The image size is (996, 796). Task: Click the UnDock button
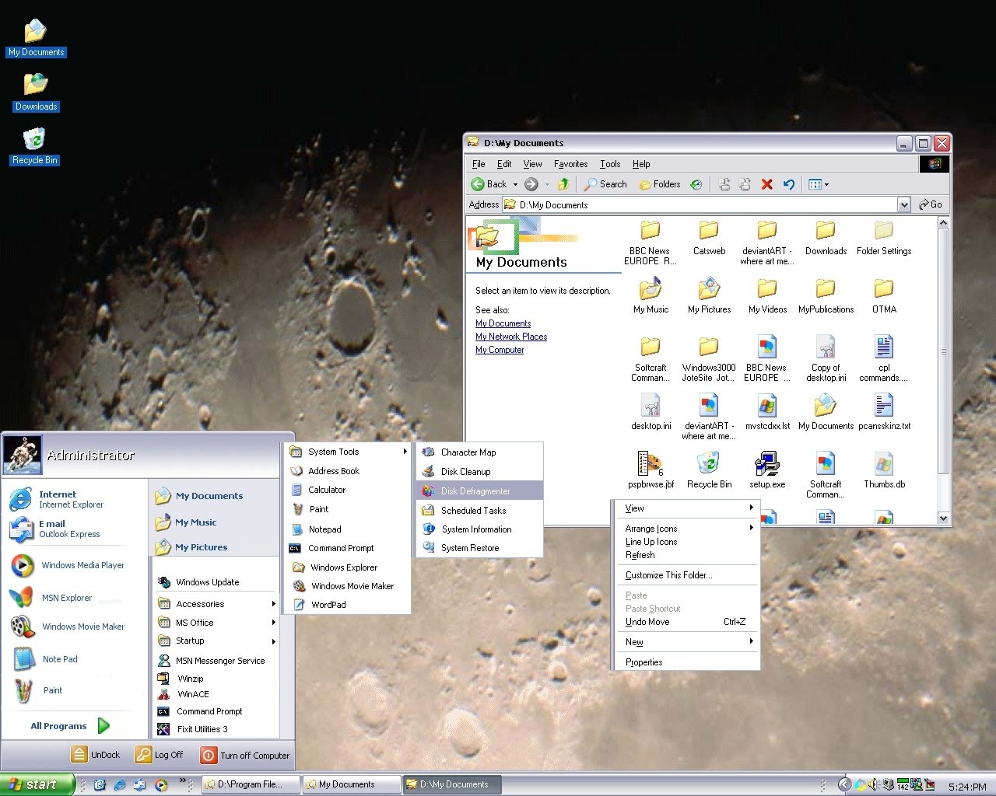point(96,755)
